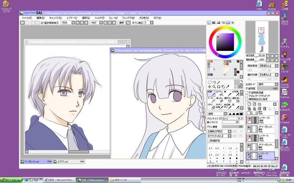Show the RGB slider panel icon
Image resolution: width=294 pixels, height=183 pixels.
pyautogui.click(x=214, y=23)
